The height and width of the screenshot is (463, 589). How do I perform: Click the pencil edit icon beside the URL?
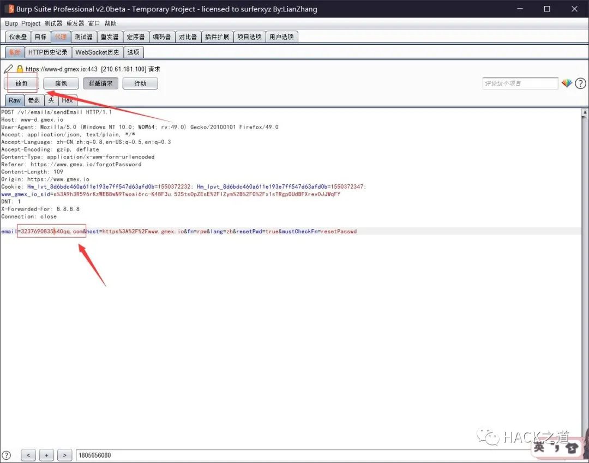[x=8, y=69]
